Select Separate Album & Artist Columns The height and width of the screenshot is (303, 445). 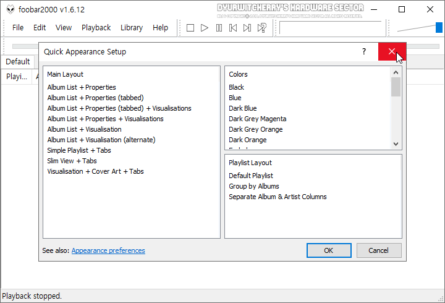coord(278,197)
